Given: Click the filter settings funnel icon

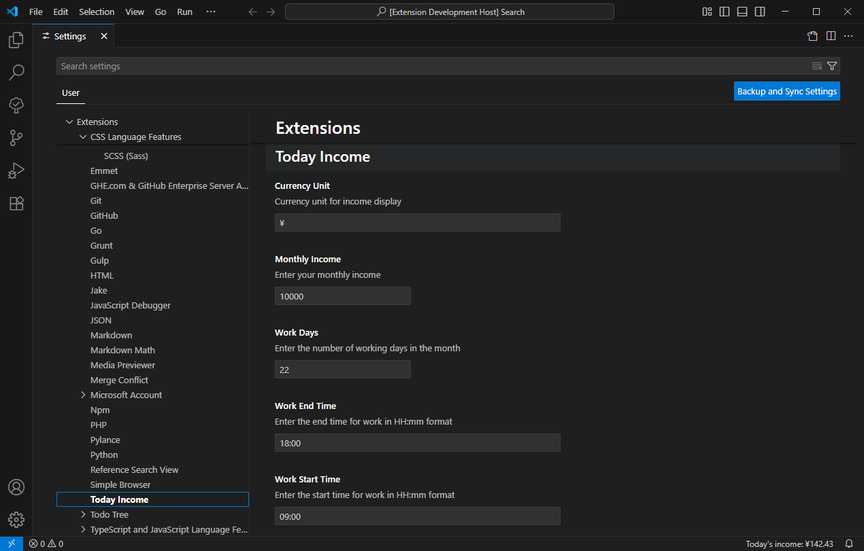Looking at the screenshot, I should [831, 66].
